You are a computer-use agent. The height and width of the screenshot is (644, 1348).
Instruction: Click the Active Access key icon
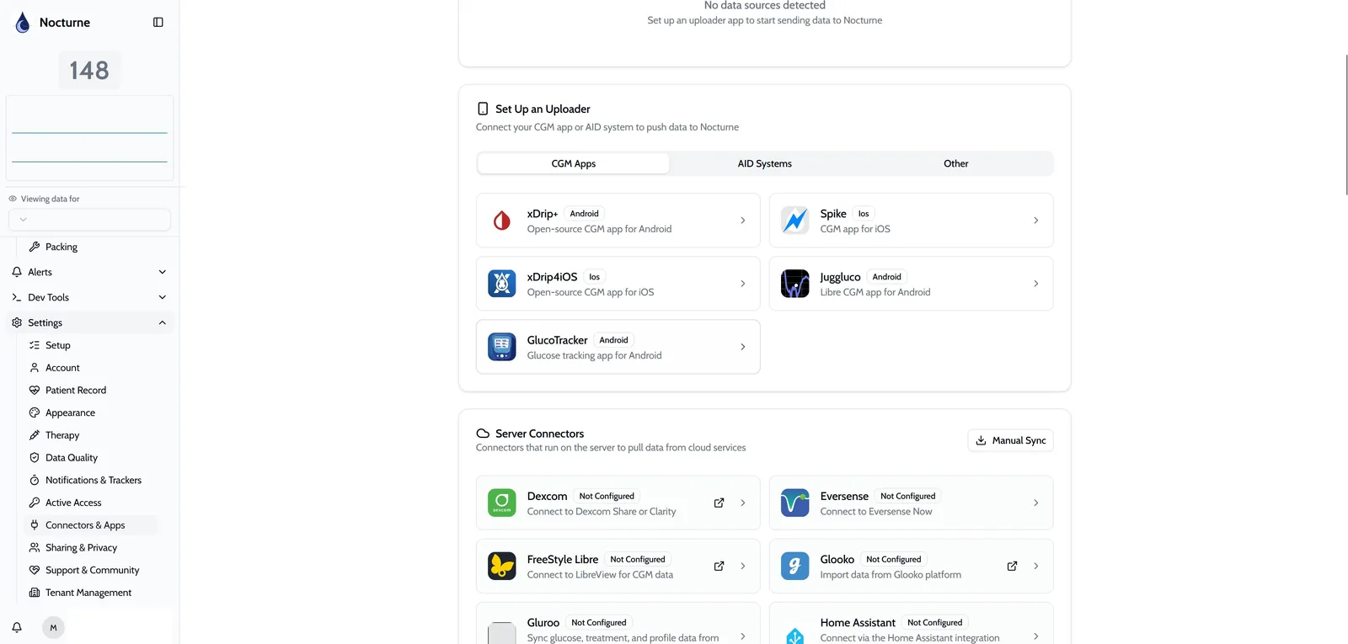35,503
